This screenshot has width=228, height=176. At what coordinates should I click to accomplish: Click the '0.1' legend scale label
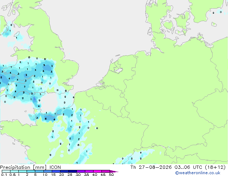[x=4, y=175]
